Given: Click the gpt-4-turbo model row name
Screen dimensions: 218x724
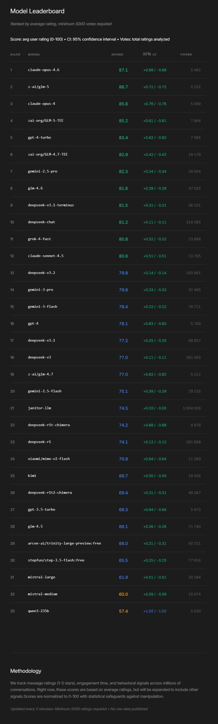Looking at the screenshot, I should click(39, 137).
